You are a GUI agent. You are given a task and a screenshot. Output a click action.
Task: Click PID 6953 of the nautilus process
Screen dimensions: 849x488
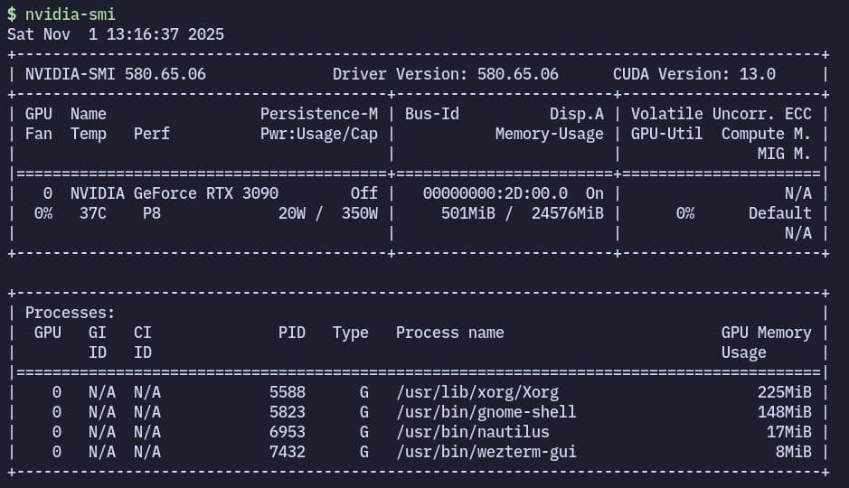click(287, 432)
